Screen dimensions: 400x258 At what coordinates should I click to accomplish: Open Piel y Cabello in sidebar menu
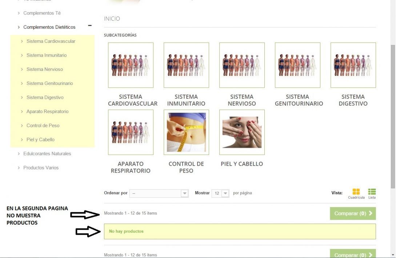point(40,139)
